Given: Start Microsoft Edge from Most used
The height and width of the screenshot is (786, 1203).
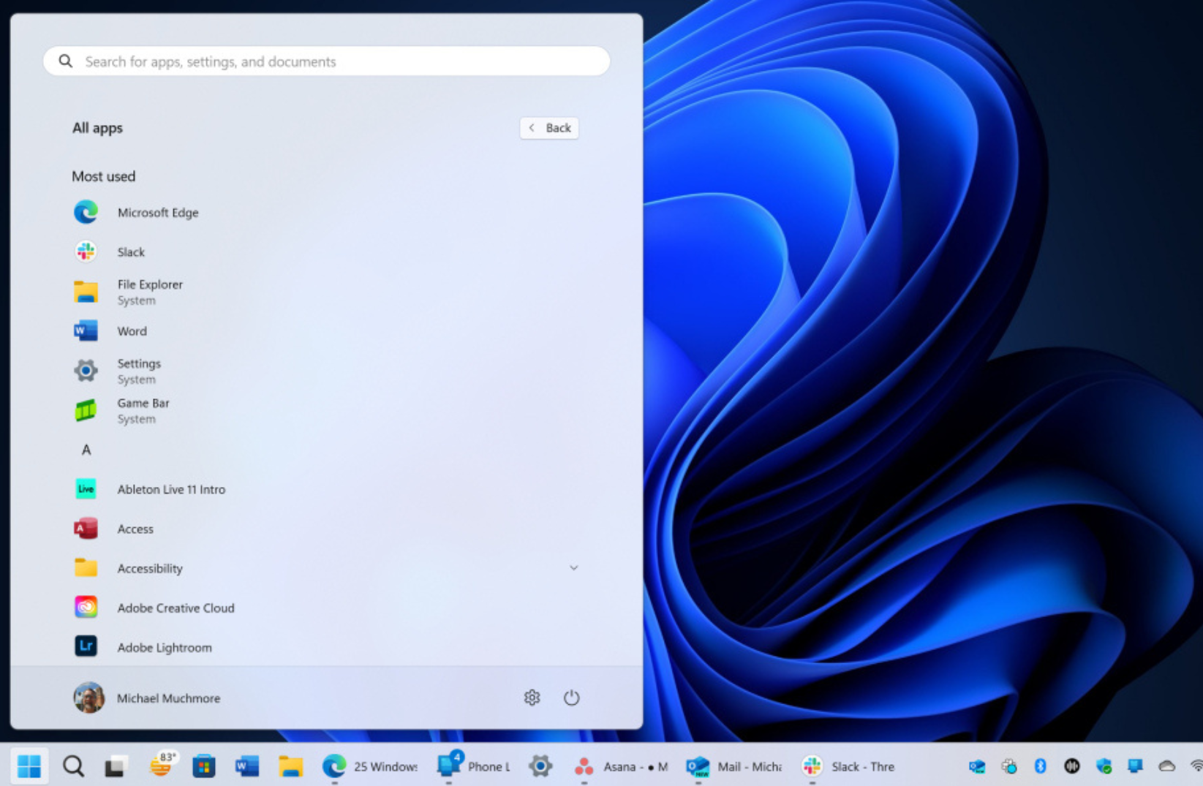Looking at the screenshot, I should pos(157,212).
